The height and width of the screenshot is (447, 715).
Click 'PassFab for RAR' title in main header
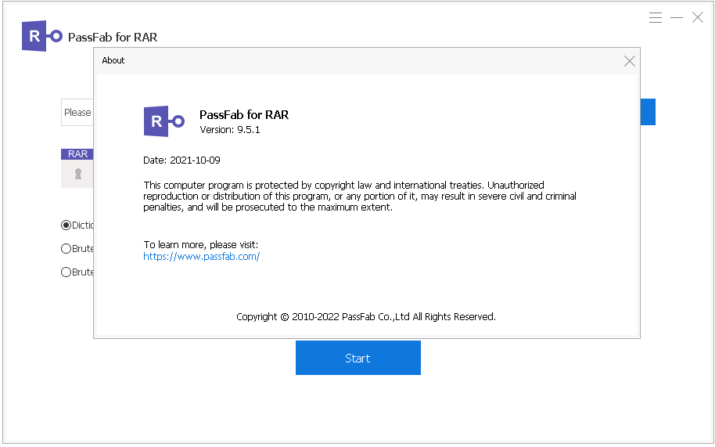click(113, 38)
